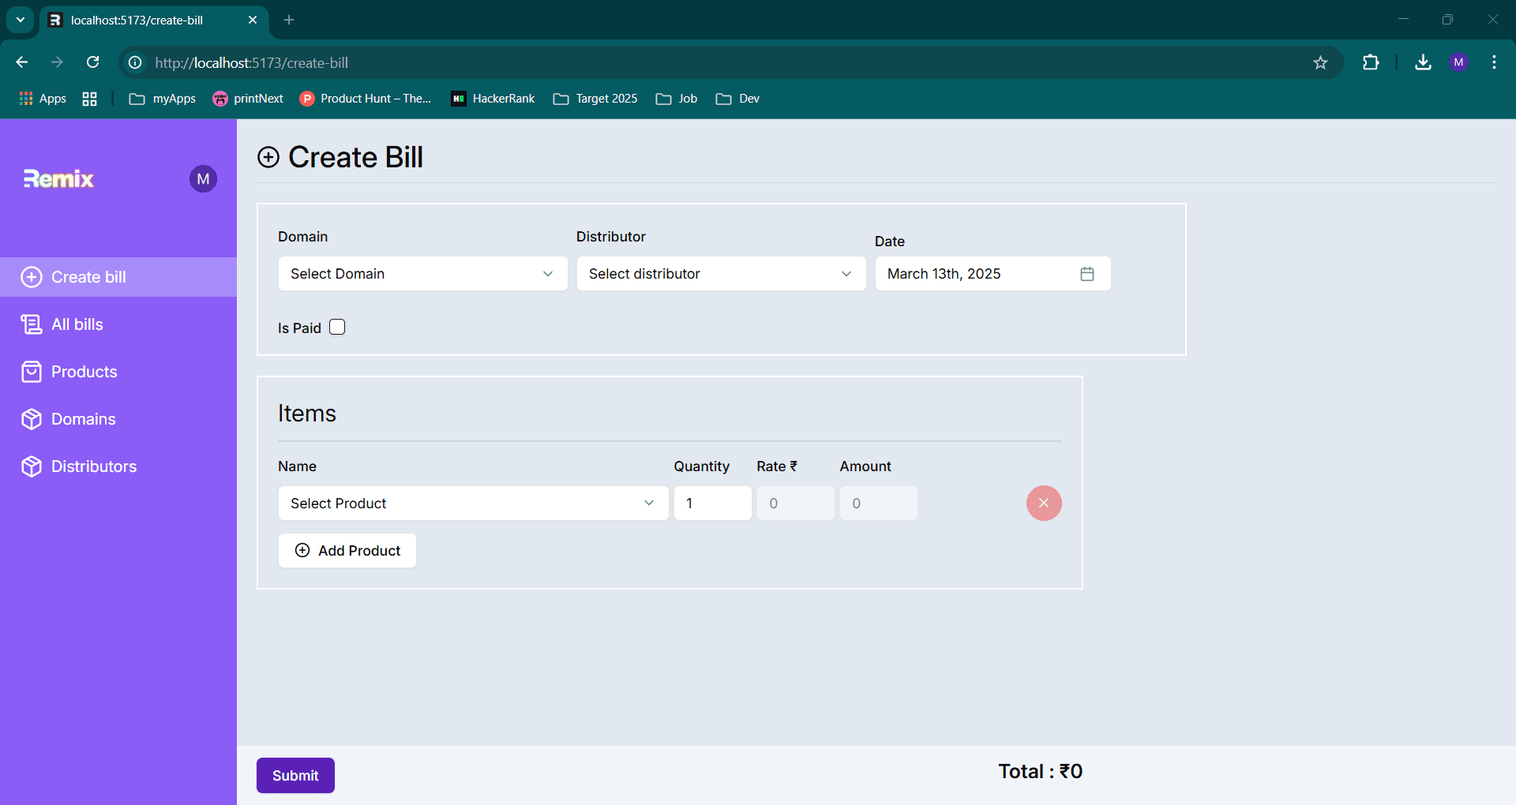Open the myApps bookmark folder
The image size is (1516, 805).
click(163, 99)
